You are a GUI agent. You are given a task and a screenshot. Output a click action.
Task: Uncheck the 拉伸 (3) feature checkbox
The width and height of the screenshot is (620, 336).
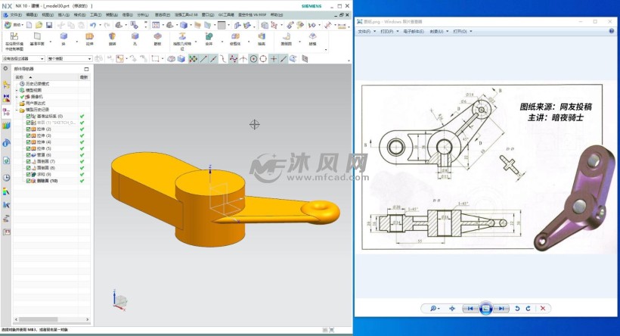[29, 135]
